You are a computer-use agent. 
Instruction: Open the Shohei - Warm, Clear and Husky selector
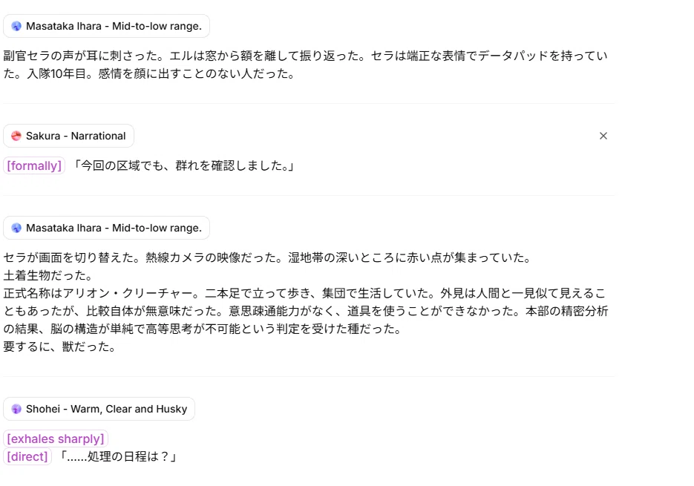click(99, 409)
